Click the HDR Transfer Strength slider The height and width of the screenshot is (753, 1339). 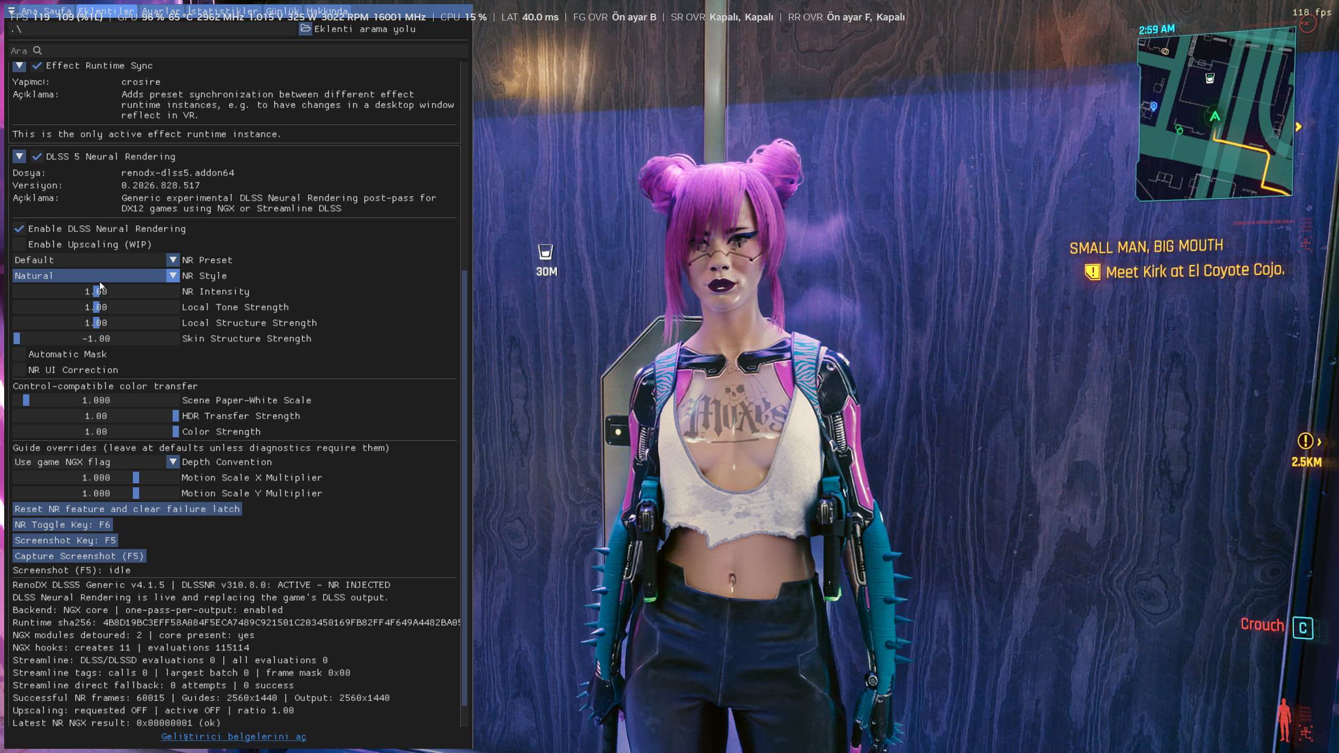coord(96,416)
